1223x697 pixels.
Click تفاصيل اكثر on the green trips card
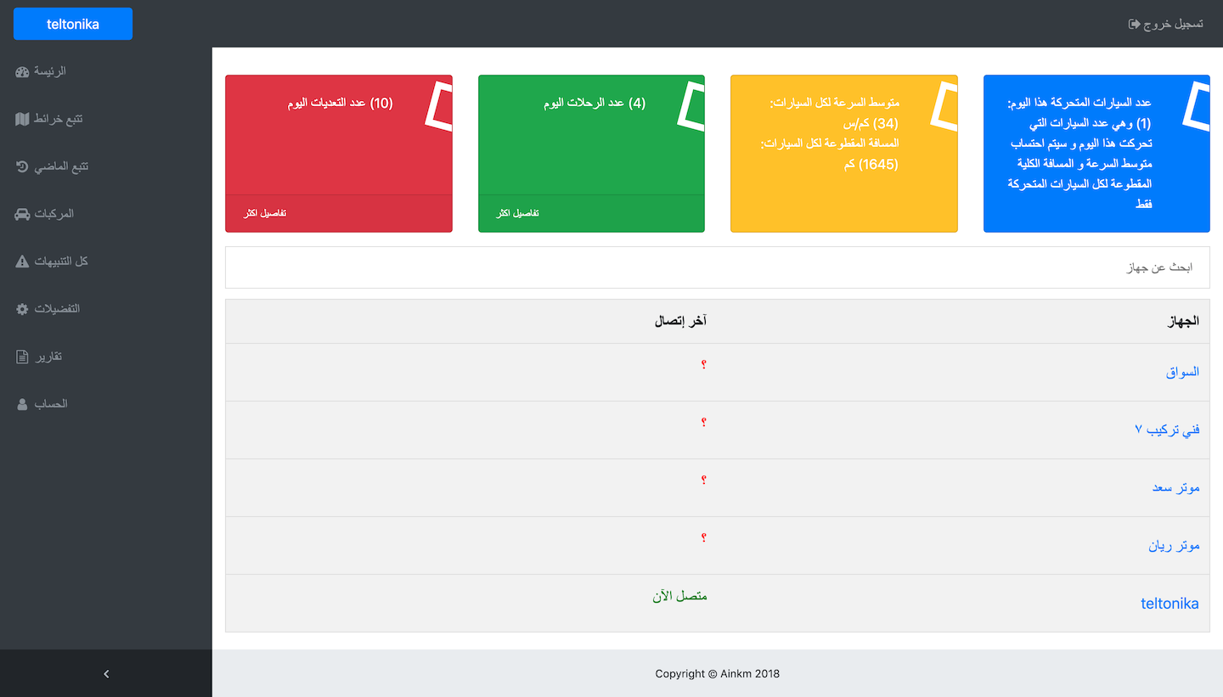point(518,213)
